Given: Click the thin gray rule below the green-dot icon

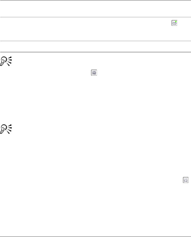Looking at the screenshot, I should [x=95, y=41].
